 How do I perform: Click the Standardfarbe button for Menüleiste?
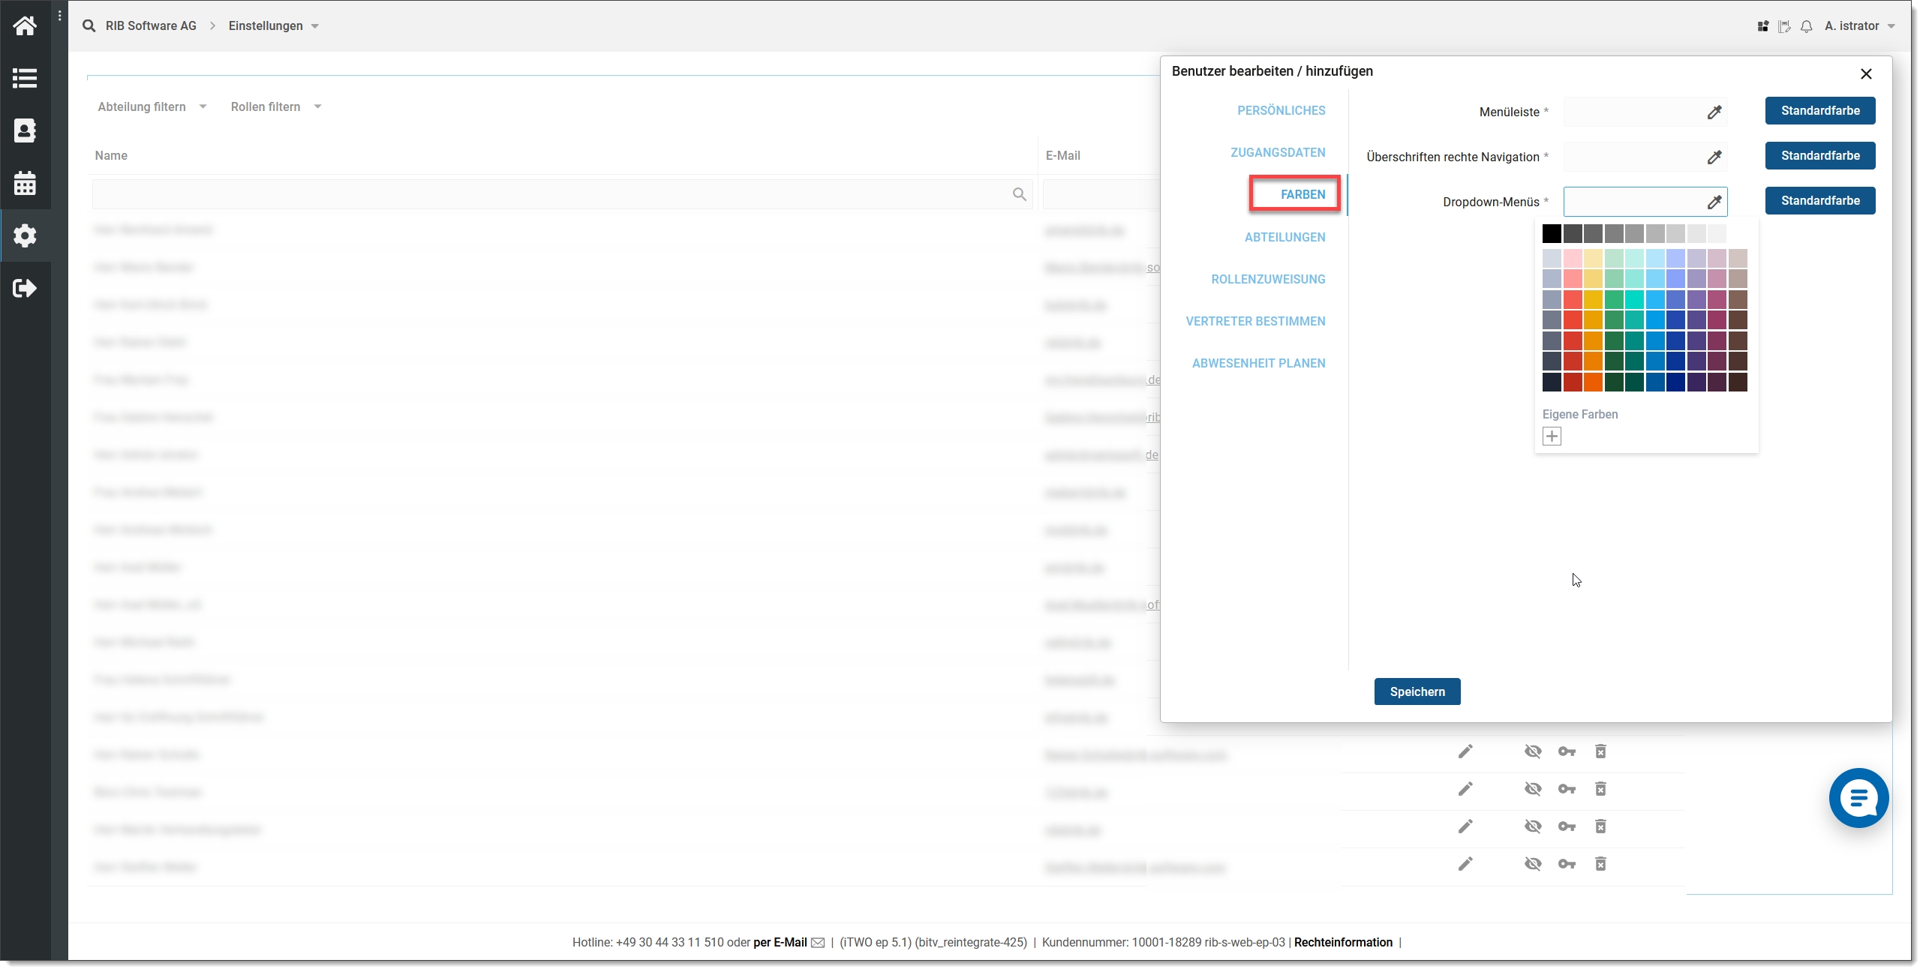[x=1819, y=110]
